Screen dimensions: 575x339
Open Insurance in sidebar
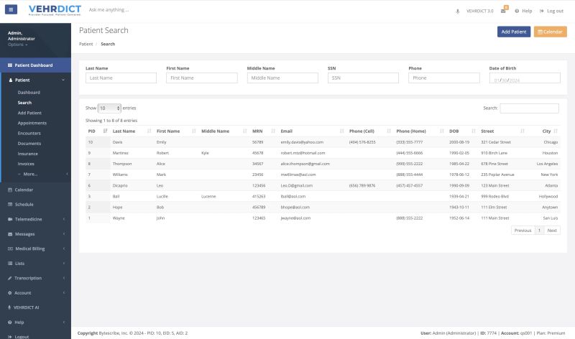pos(28,154)
